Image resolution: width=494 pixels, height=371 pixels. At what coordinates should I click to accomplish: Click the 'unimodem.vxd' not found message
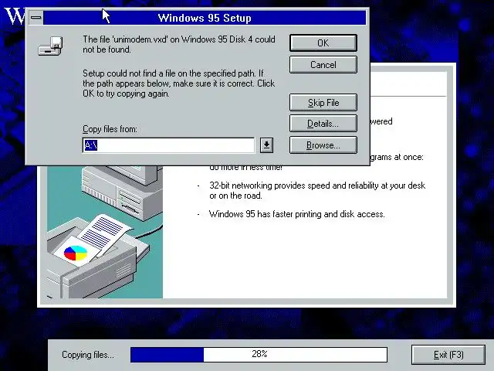(x=179, y=44)
